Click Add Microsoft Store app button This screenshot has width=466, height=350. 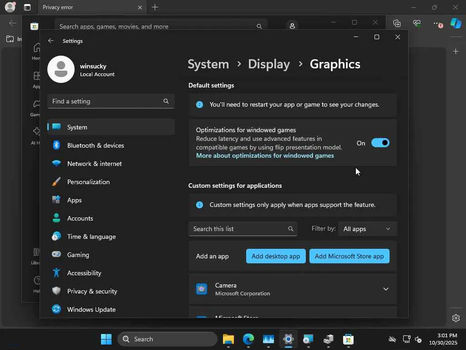click(x=349, y=256)
